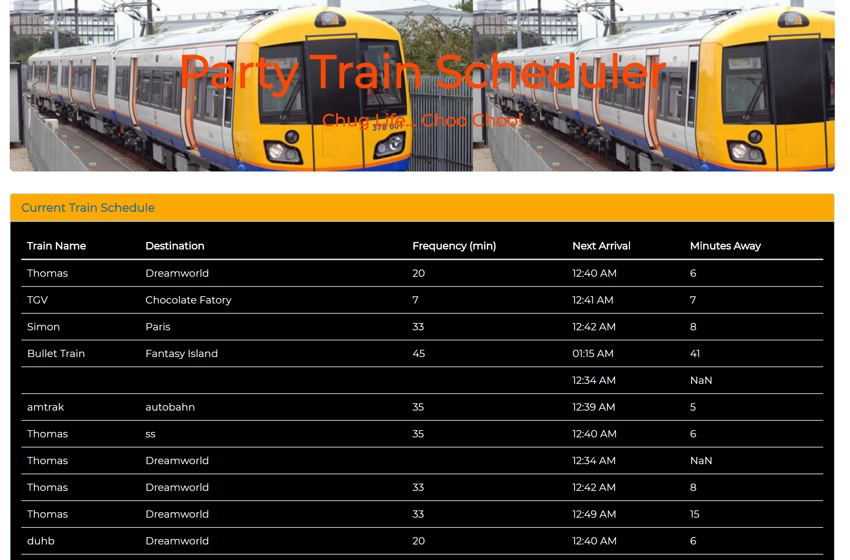The image size is (850, 560).
Task: Click the 01:15 AM next arrival cell
Action: pyautogui.click(x=593, y=353)
